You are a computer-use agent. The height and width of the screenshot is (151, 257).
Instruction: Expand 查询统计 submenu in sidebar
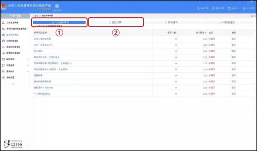28,71
